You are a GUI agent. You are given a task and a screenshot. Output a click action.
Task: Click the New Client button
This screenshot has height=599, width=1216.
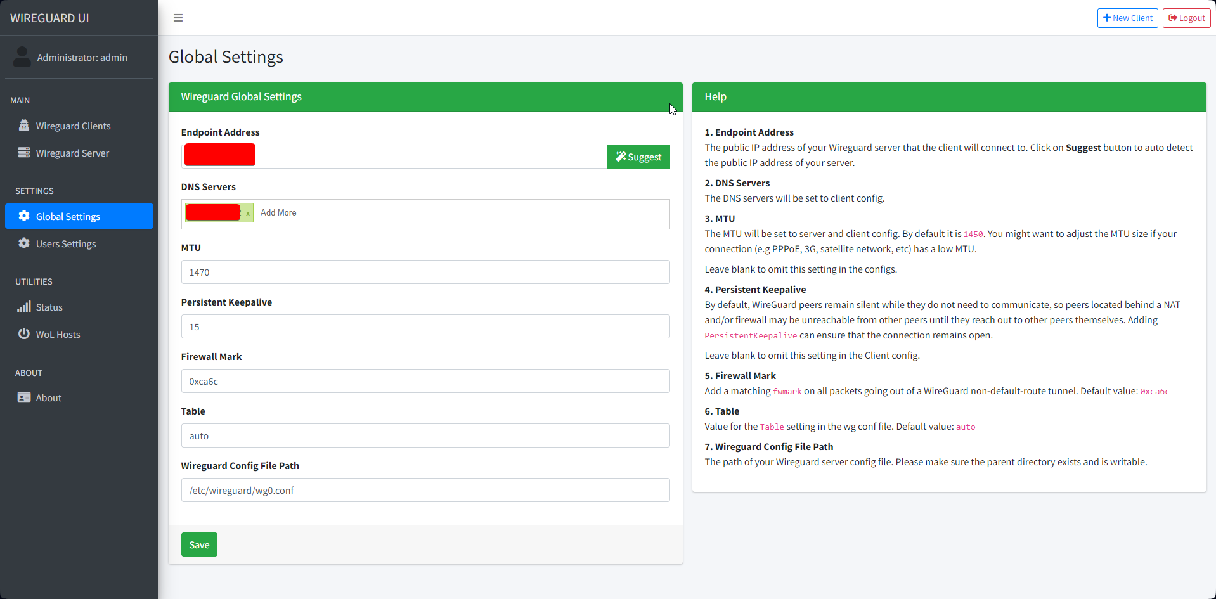pyautogui.click(x=1127, y=18)
